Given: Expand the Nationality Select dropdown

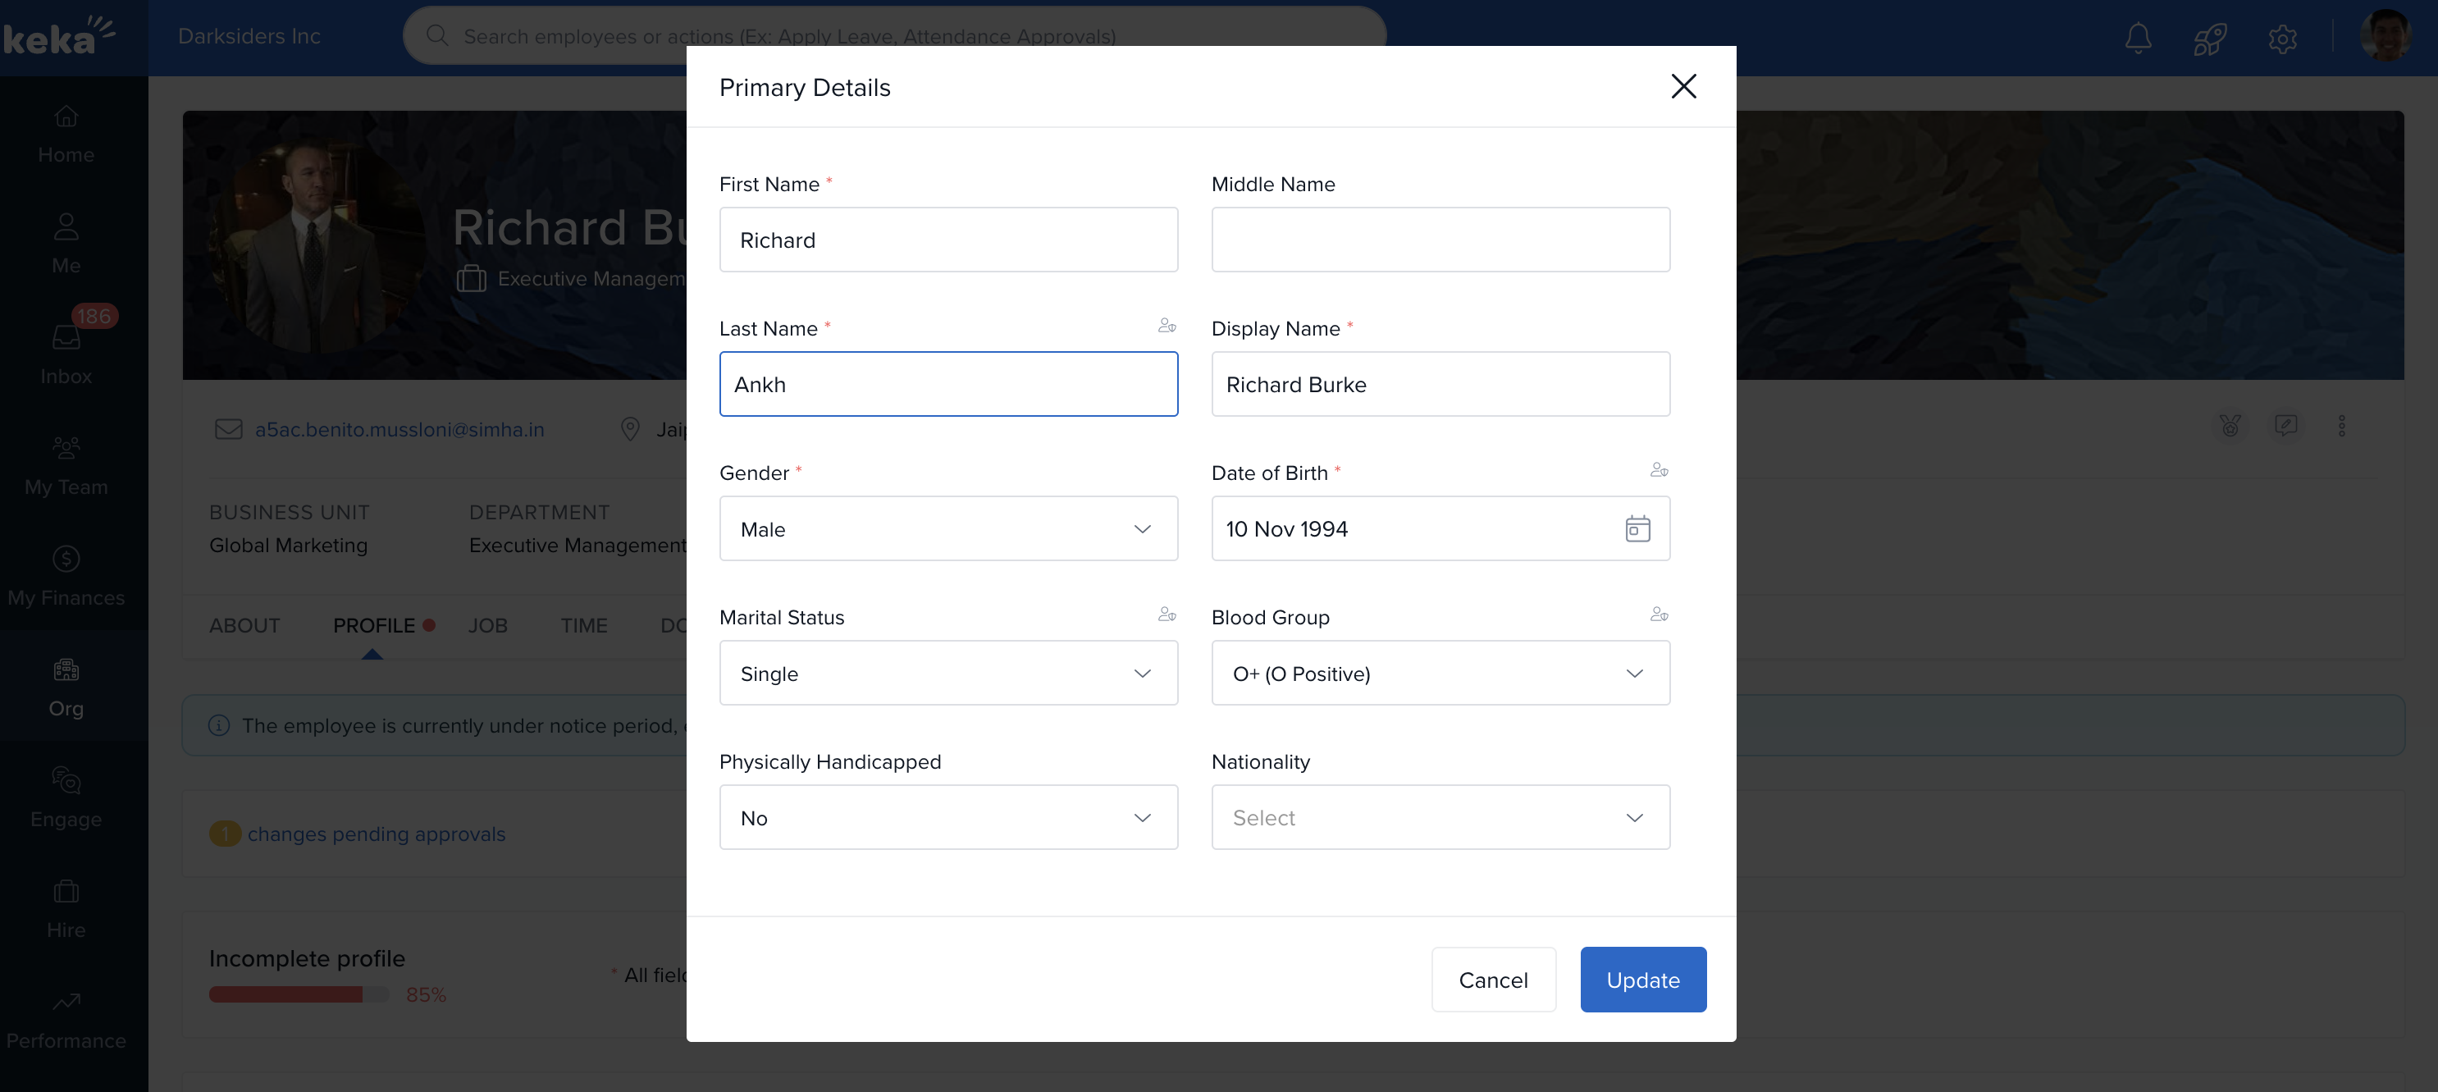Looking at the screenshot, I should tap(1440, 818).
